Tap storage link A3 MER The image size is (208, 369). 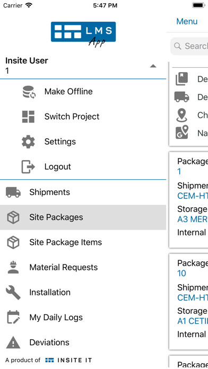tap(193, 219)
